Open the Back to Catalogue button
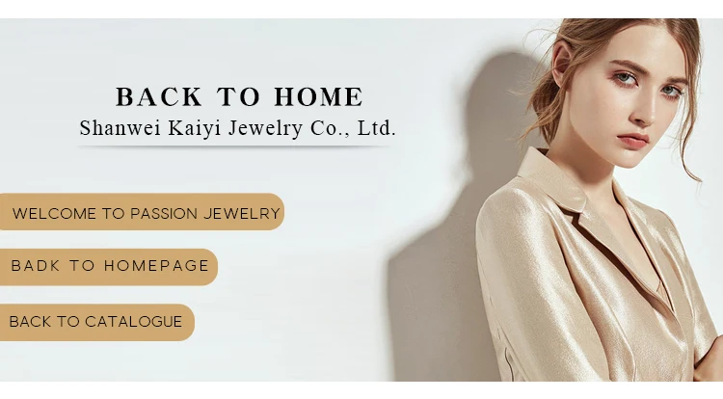The width and height of the screenshot is (723, 399). (96, 323)
